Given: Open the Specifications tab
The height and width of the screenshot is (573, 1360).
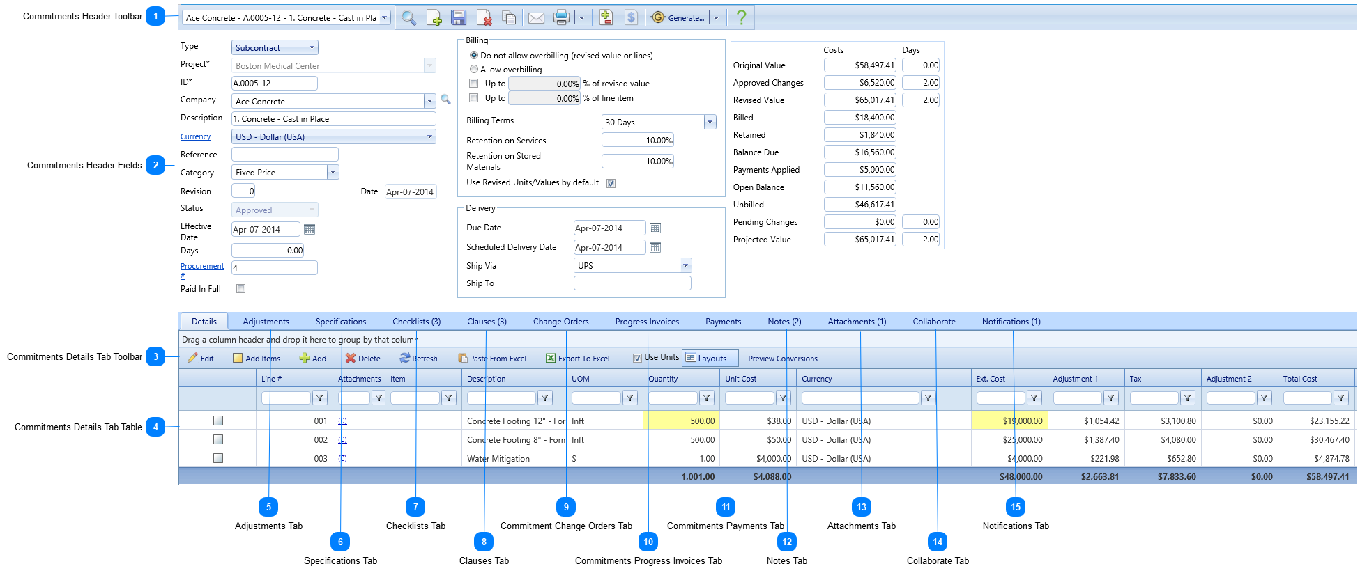Looking at the screenshot, I should click(341, 322).
